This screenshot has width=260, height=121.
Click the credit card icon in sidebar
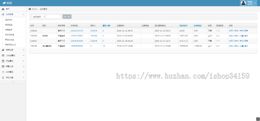(x=3, y=67)
